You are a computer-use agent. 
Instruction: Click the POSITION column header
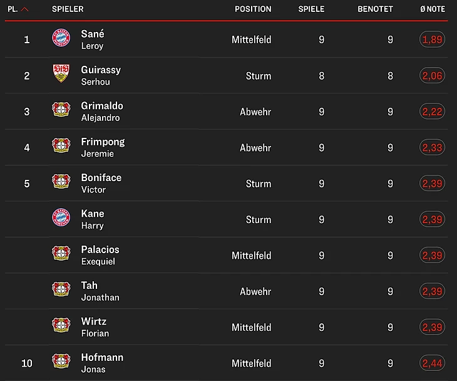pos(253,9)
